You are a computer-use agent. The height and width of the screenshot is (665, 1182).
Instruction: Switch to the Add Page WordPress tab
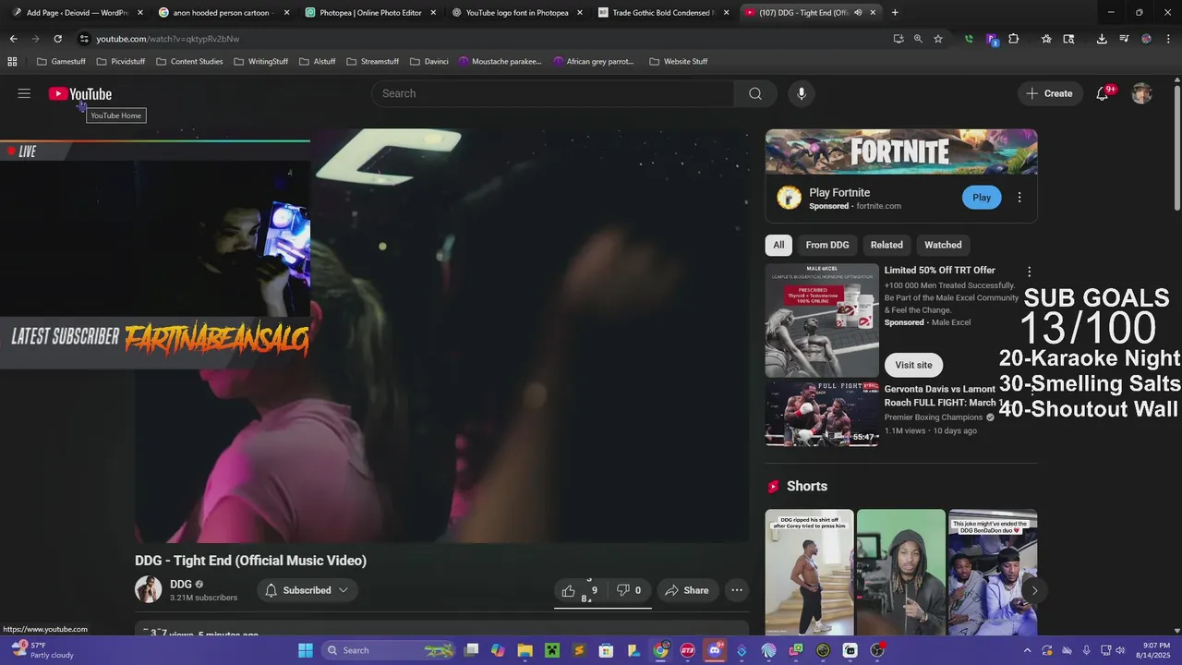[76, 12]
